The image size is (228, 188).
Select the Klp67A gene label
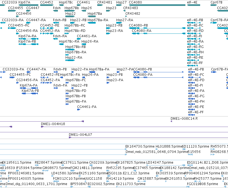24,2
